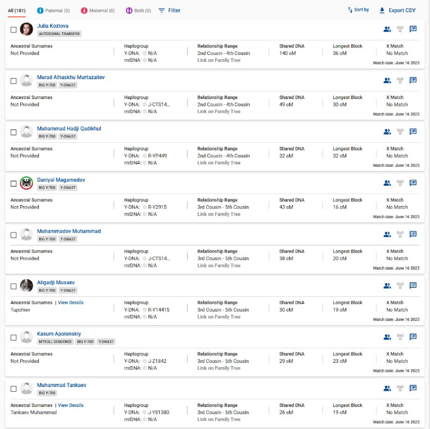
Task: Select Julia Kozlova's checkbox
Action: coord(13,30)
